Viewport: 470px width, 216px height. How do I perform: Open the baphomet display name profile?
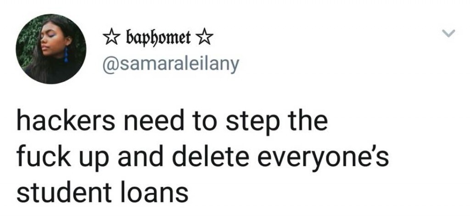(x=158, y=38)
